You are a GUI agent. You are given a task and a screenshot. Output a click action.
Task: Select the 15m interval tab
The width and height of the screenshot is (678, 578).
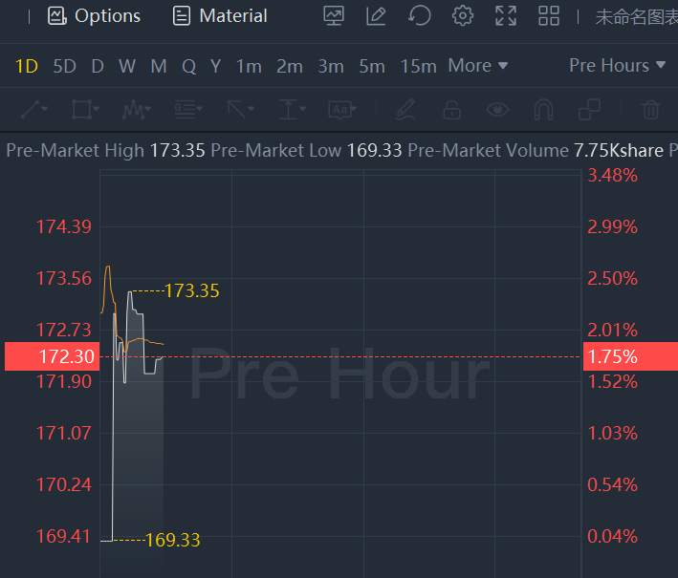(x=419, y=66)
